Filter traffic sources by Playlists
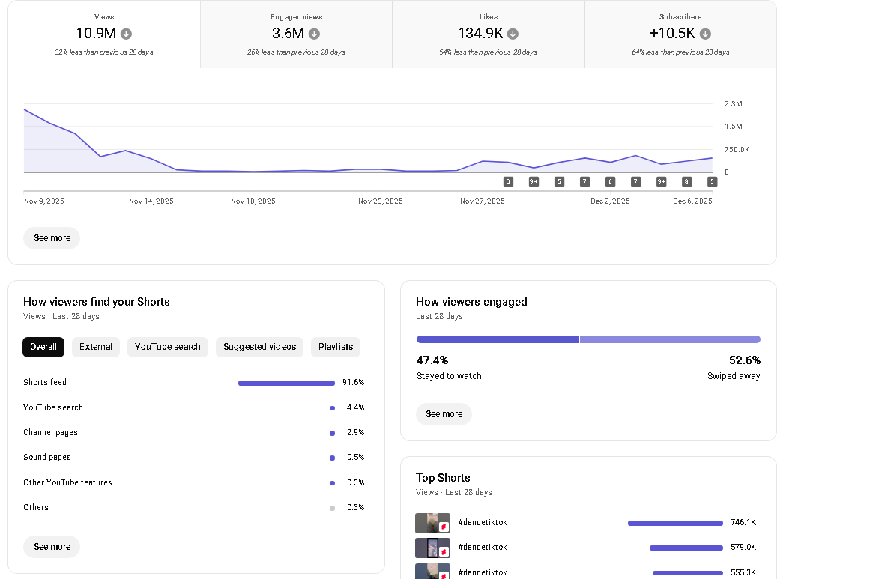The width and height of the screenshot is (870, 579). pos(336,347)
